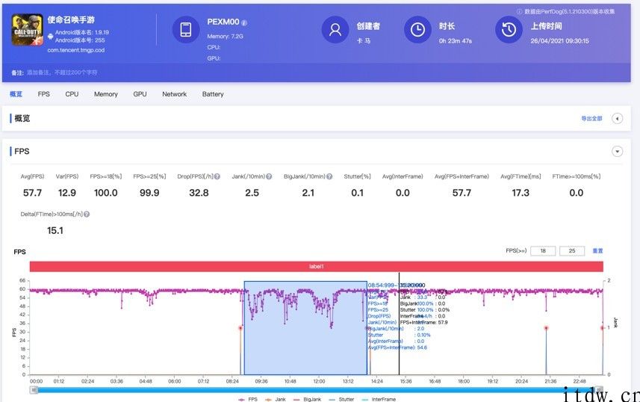The image size is (640, 402).
Task: Click the duration clock icon
Action: click(x=417, y=29)
